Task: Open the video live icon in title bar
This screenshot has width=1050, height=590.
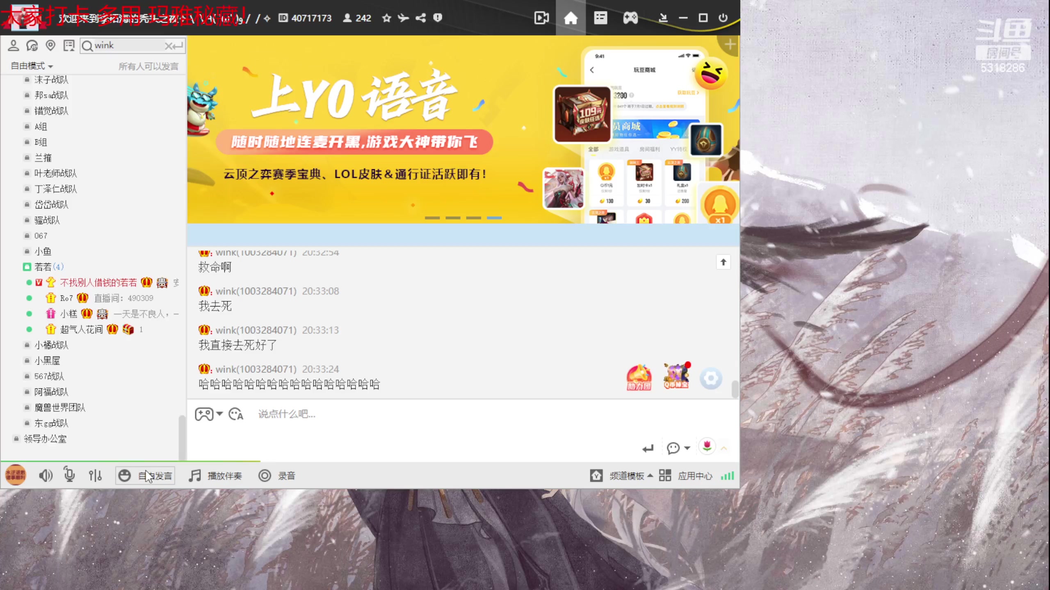Action: coord(541,18)
